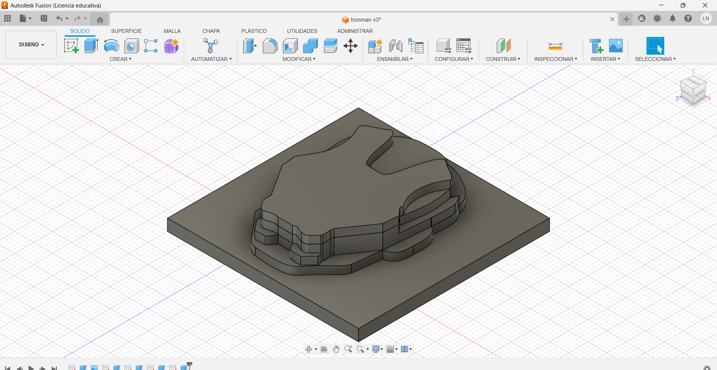
Task: Expand the AUTOMATIZAR menu
Action: pyautogui.click(x=211, y=59)
